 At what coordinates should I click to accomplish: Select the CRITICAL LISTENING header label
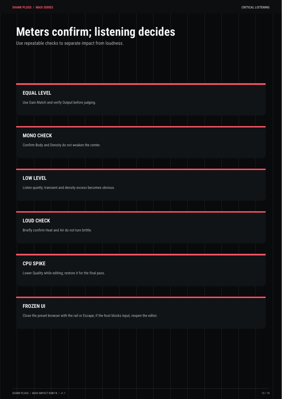point(255,7)
